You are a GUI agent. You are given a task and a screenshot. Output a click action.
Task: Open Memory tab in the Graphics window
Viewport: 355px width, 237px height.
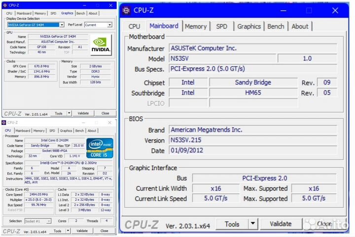coord(40,13)
